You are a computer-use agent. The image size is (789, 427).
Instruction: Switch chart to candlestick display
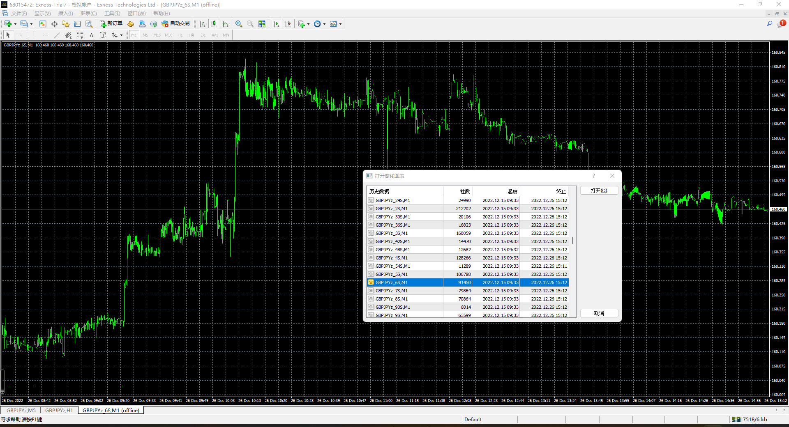214,24
